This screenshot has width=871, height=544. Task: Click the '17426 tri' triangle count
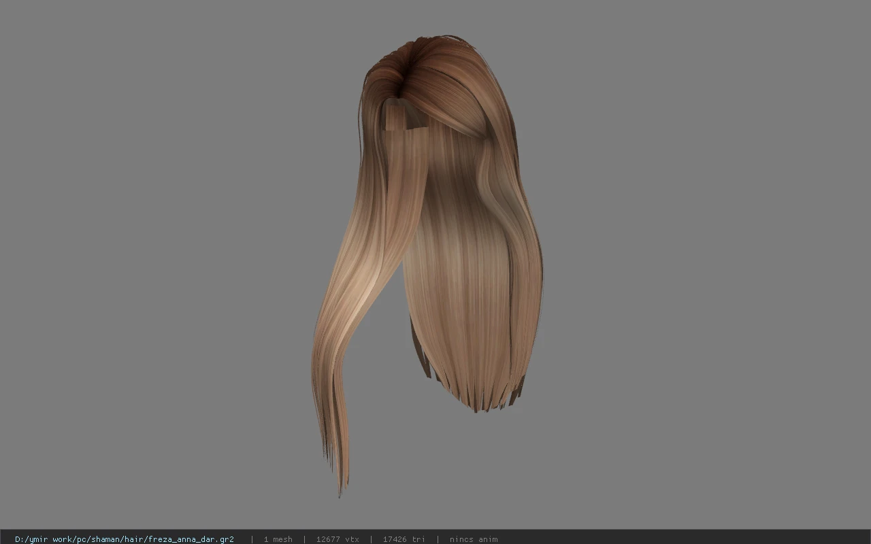pos(404,539)
